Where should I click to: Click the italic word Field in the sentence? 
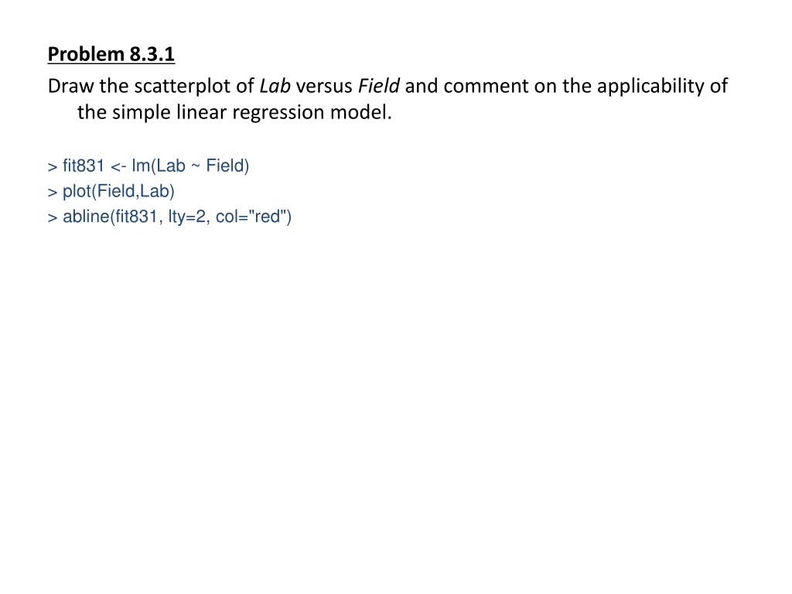(378, 86)
